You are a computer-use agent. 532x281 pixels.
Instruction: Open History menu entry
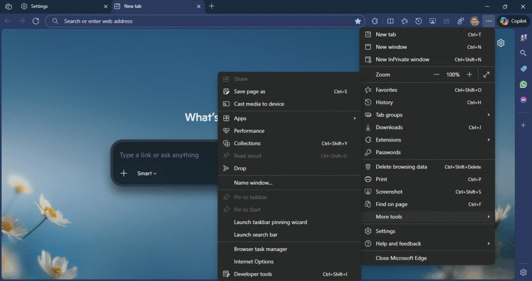(x=428, y=103)
